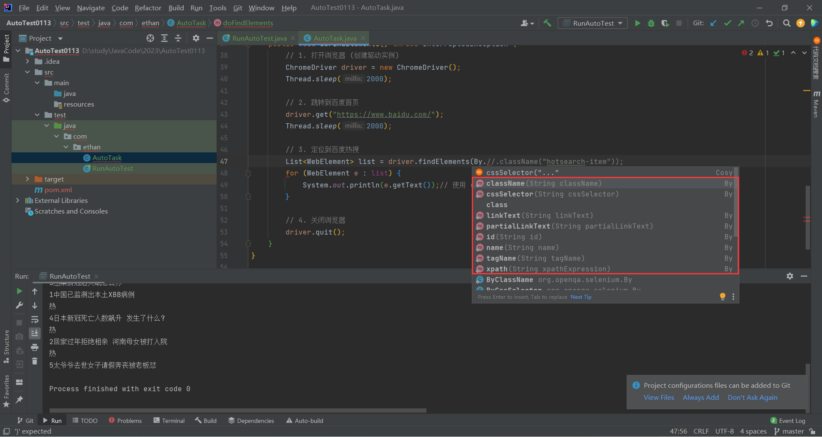822x437 pixels.
Task: Print run output with printer icon
Action: [35, 347]
